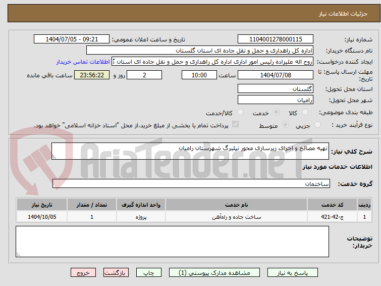Click the ایجاد کننده درخواست field
Screen dimensions: 381x286
tap(212, 62)
